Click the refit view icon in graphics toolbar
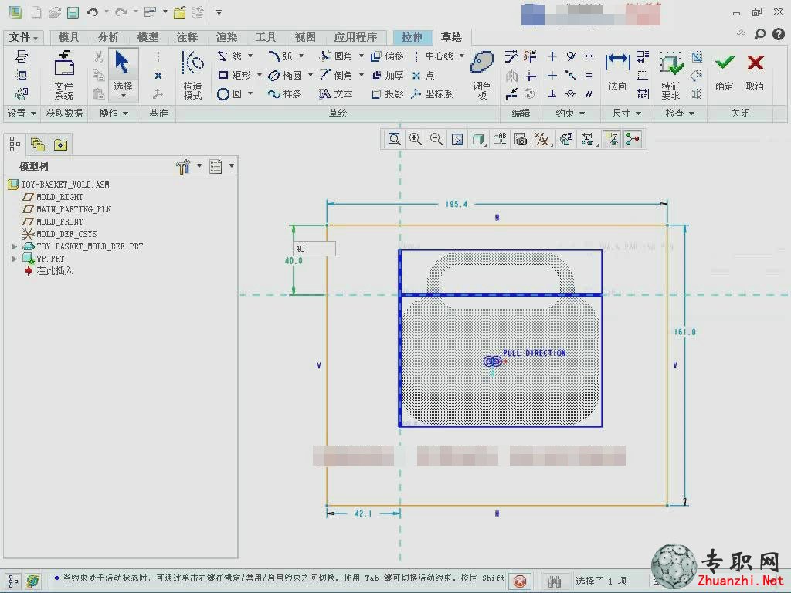The height and width of the screenshot is (593, 791). click(x=395, y=139)
